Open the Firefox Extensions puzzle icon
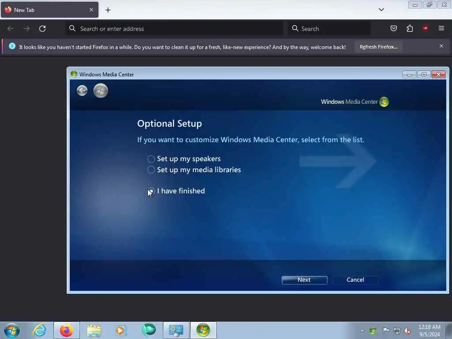Viewport: 452px width, 339px height. [x=410, y=28]
